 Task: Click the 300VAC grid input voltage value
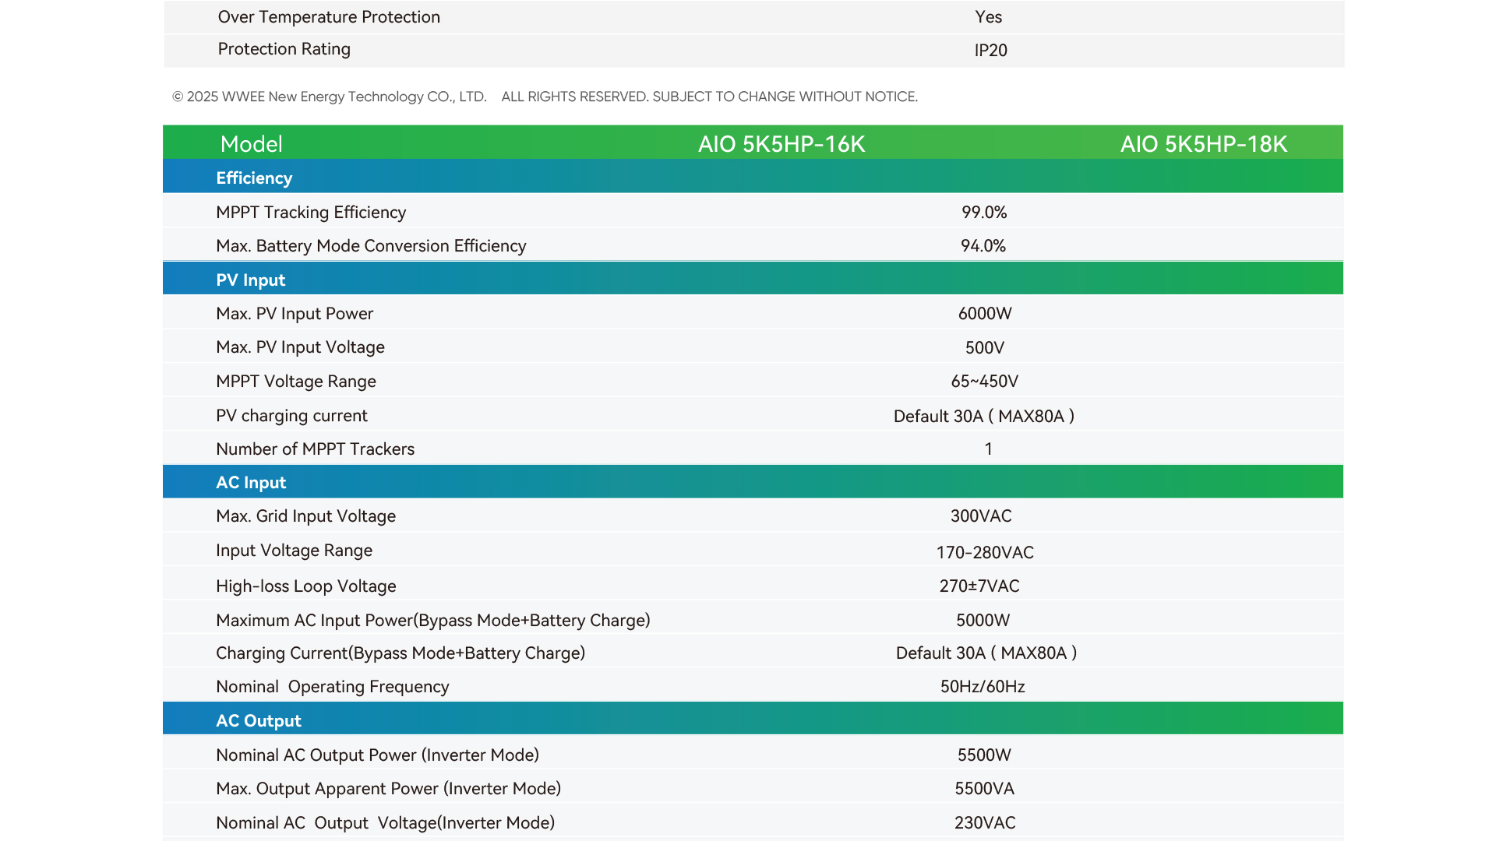pyautogui.click(x=981, y=516)
